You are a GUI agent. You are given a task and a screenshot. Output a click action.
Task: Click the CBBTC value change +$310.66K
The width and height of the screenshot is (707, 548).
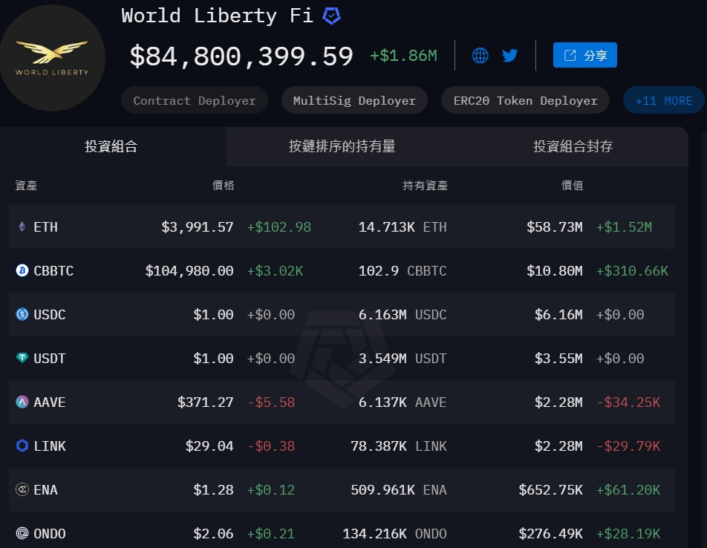point(632,270)
